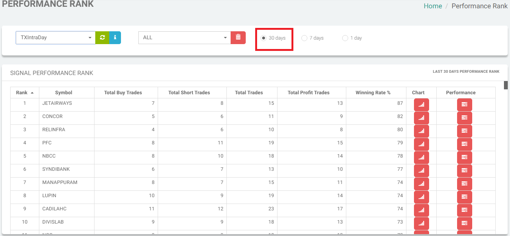
Task: Click CADILAHC total profit trades value 17
Action: [x=340, y=209]
